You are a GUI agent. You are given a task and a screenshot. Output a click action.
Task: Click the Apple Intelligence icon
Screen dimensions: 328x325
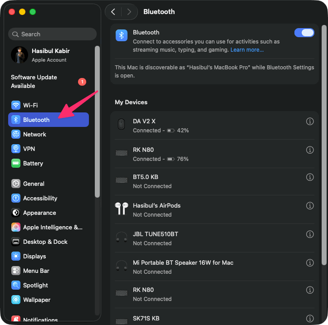(16, 227)
